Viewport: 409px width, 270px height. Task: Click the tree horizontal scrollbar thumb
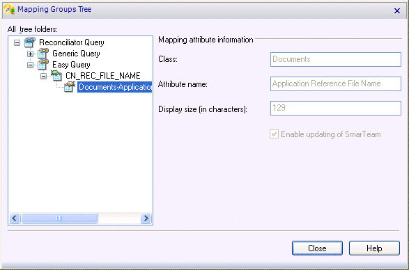click(59, 218)
